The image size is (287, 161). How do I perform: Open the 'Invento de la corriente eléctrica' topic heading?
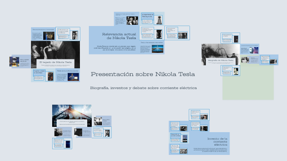[217, 141]
